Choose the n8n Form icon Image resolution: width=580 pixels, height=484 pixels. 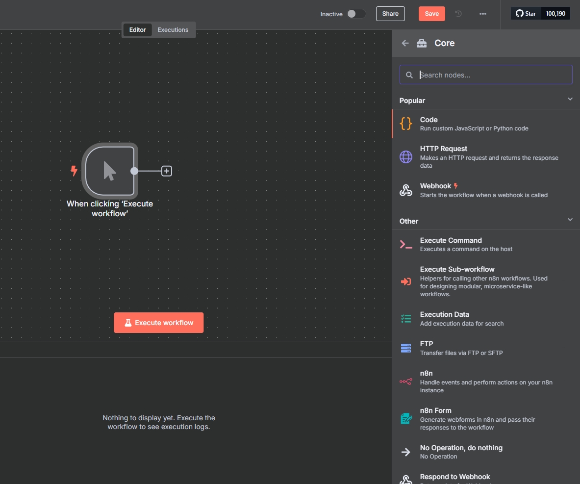point(406,419)
